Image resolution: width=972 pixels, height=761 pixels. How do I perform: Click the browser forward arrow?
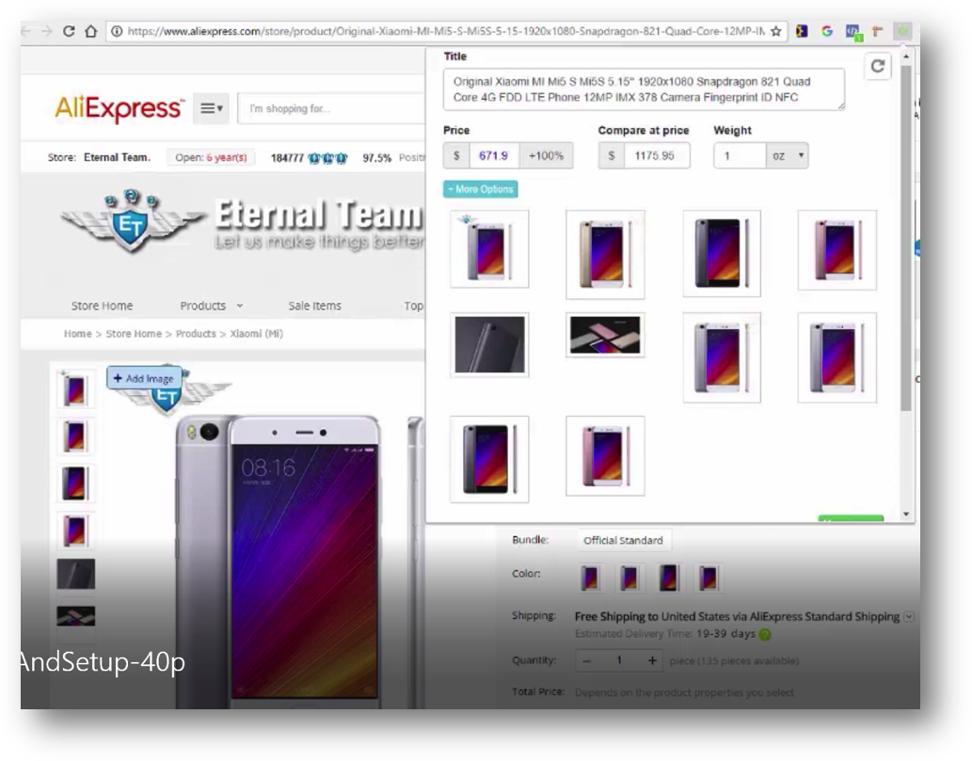46,31
